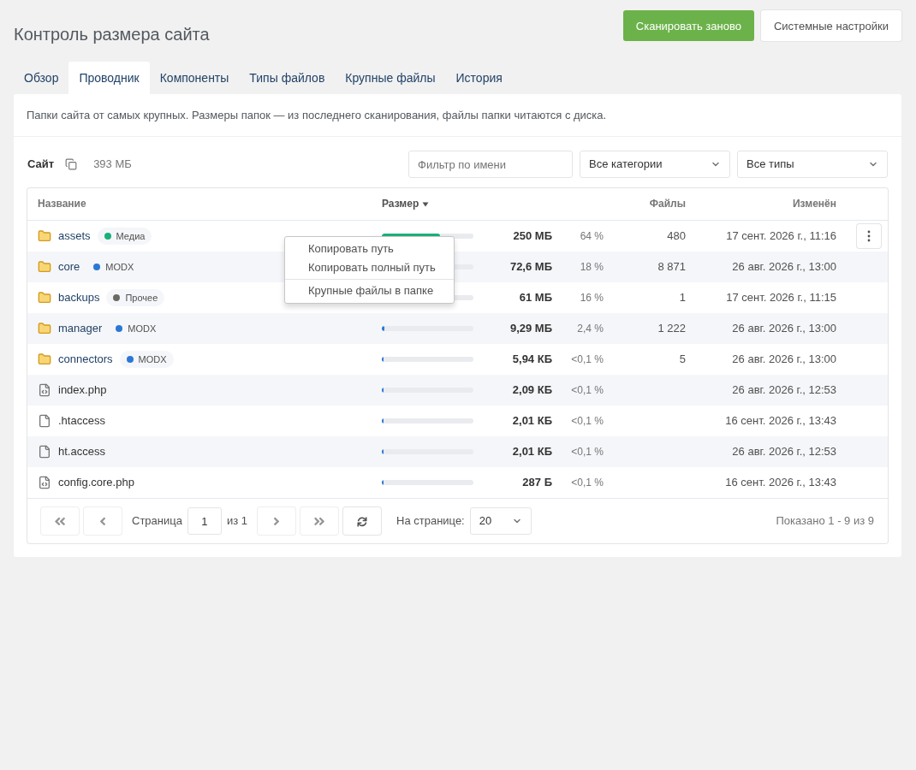Go to the next page

click(x=277, y=521)
